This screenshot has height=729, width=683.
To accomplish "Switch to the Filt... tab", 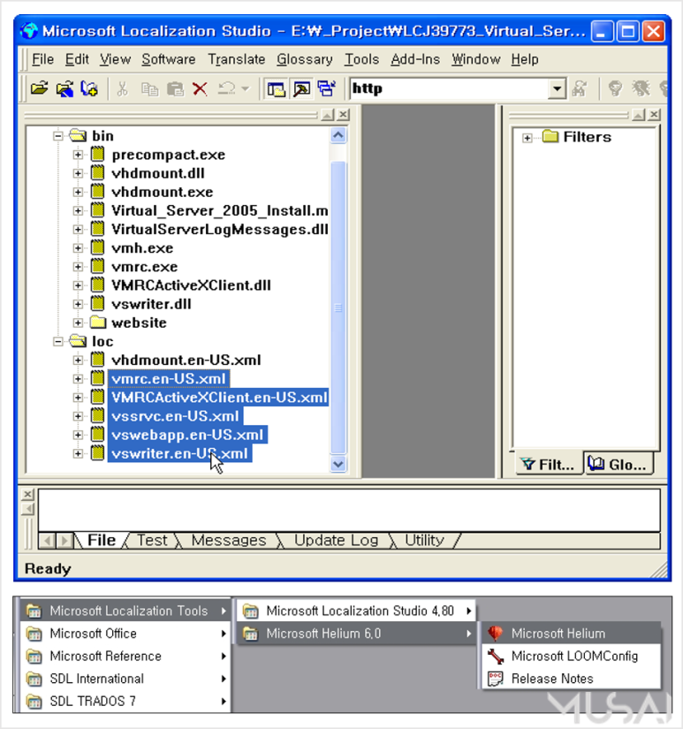I will coord(547,464).
